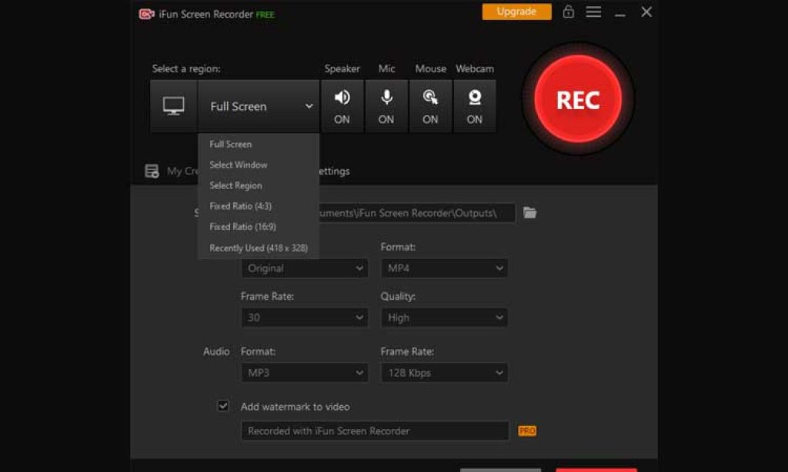Click the lock icon in title bar
Viewport: 788px width, 472px height.
point(568,12)
